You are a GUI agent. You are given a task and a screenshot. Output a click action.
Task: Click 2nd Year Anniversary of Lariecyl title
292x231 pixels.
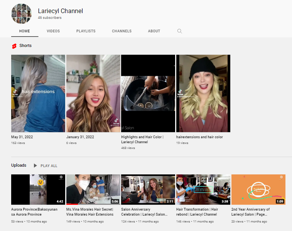coord(250,212)
